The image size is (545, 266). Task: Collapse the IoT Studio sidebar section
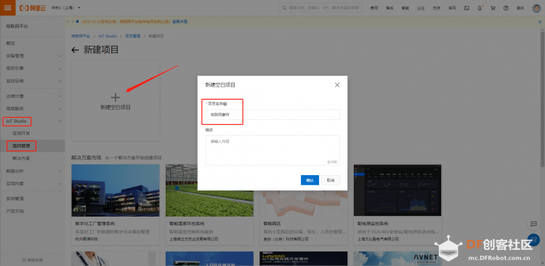(32, 121)
